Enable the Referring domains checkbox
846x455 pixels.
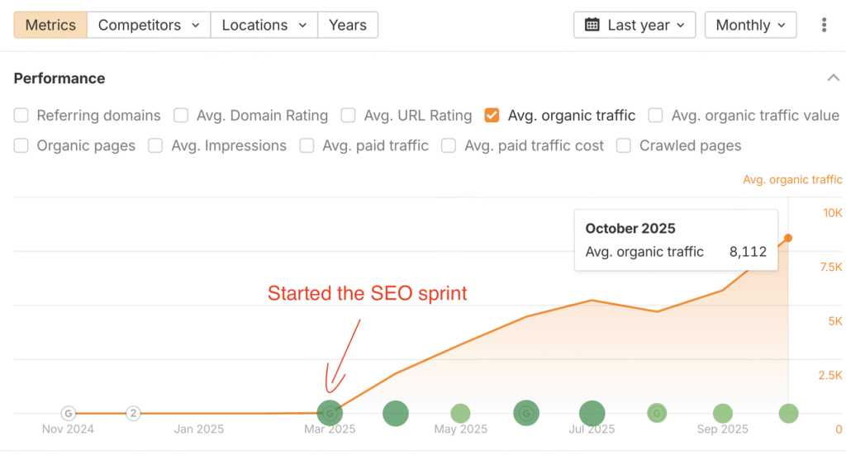(x=21, y=116)
